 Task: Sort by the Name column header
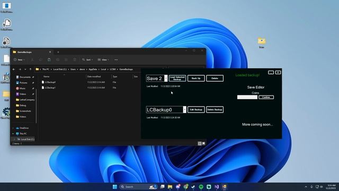click(x=46, y=76)
